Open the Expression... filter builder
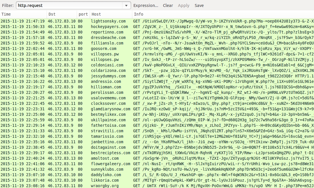314x188 pixels. (146, 5)
